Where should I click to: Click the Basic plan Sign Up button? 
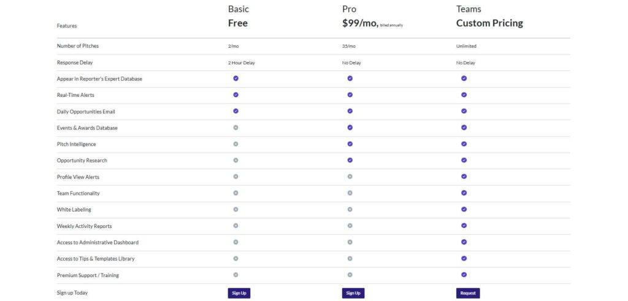[x=239, y=293]
